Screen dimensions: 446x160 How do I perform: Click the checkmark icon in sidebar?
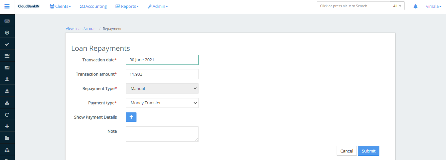click(7, 44)
